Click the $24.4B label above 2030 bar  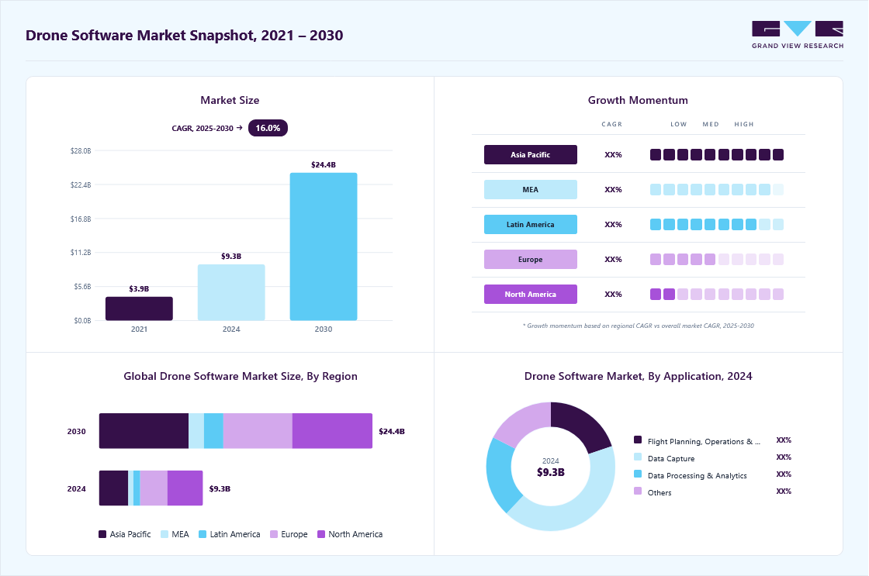324,164
